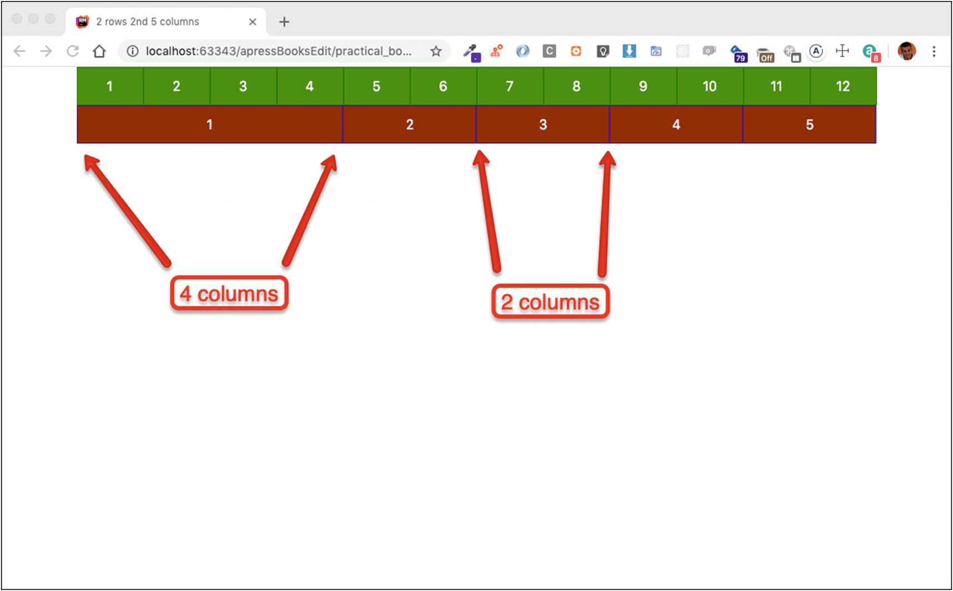View site information for localhost
This screenshot has width=953, height=591.
(x=132, y=52)
